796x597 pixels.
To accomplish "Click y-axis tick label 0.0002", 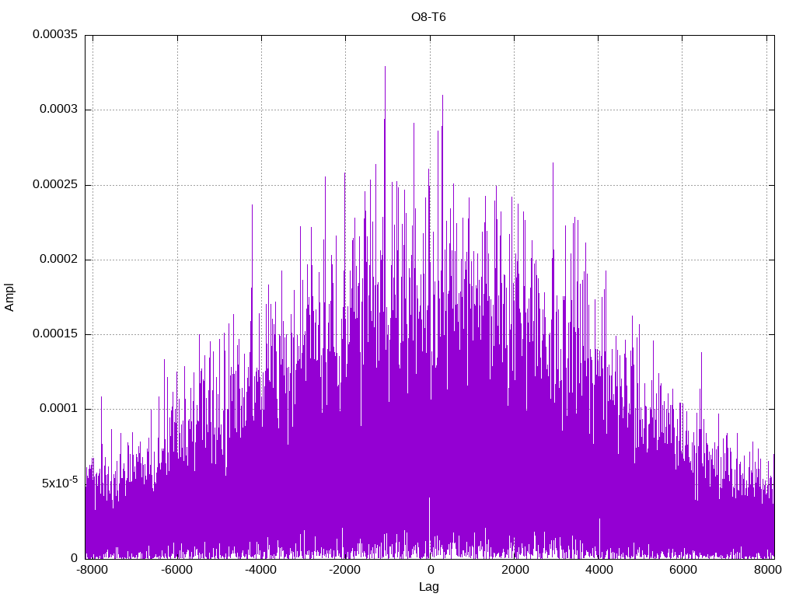I will (59, 260).
